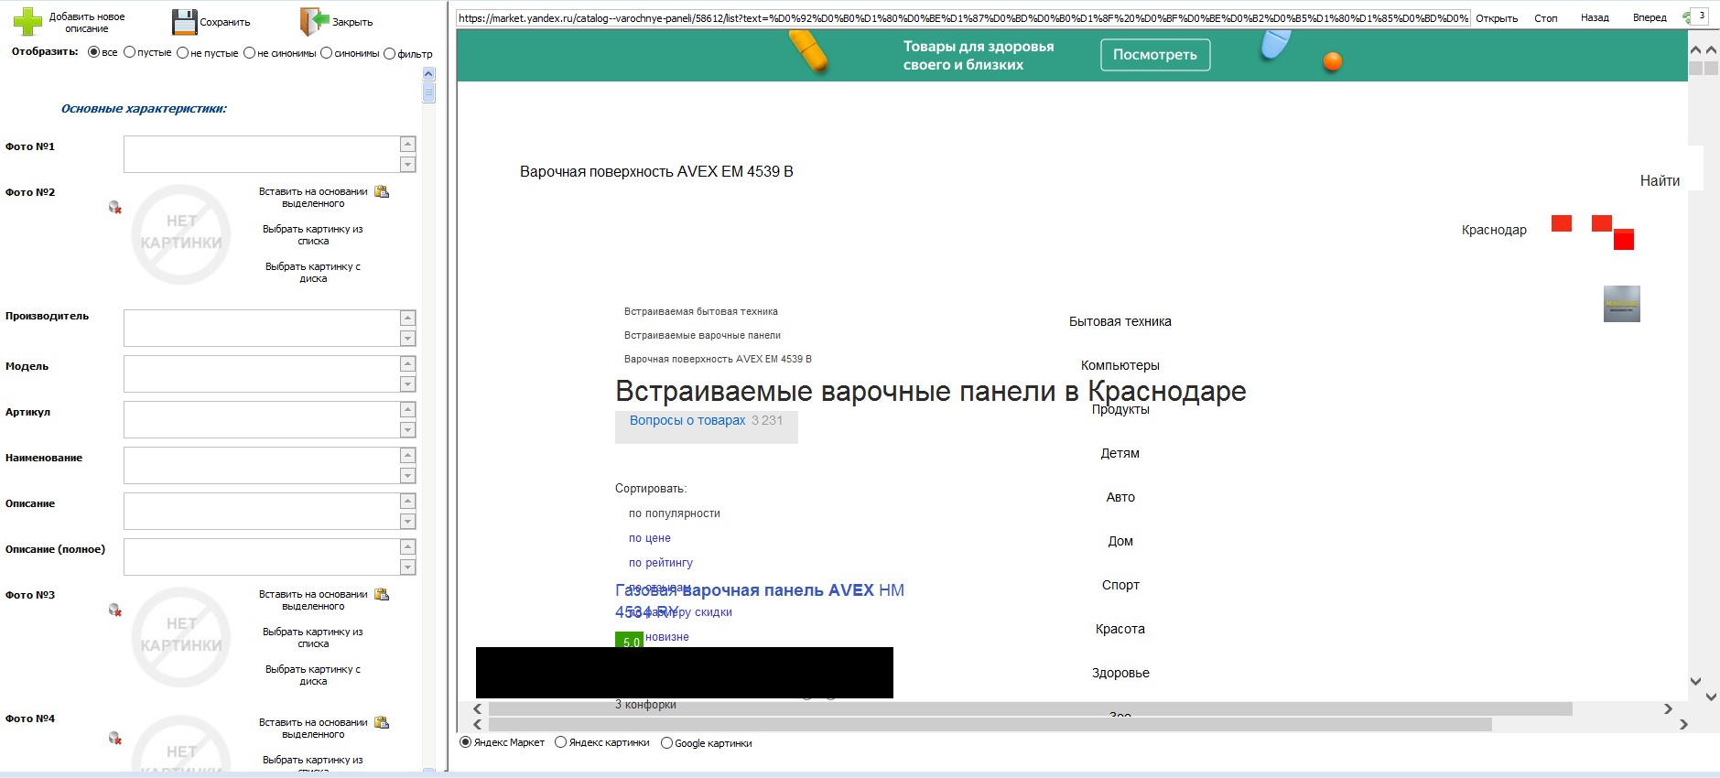The image size is (1720, 778).
Task: Click into the Модель text field
Action: click(x=262, y=373)
